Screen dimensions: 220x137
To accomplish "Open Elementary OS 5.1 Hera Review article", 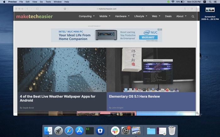I will coord(135,96).
